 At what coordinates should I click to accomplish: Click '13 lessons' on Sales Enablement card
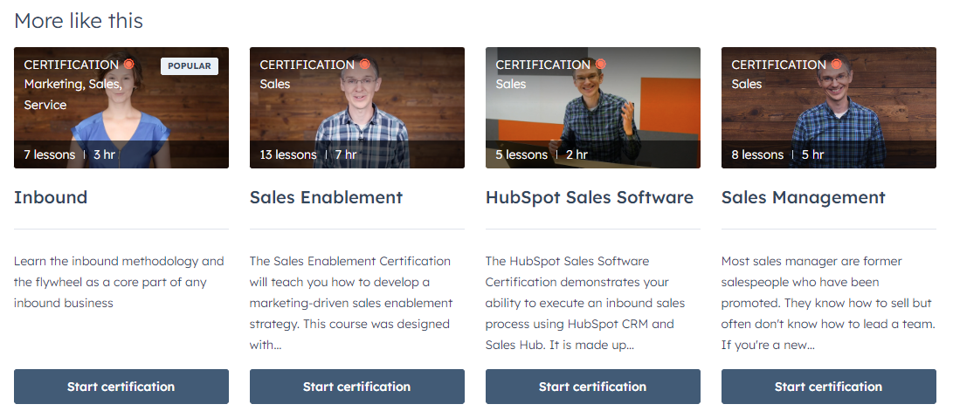(287, 155)
